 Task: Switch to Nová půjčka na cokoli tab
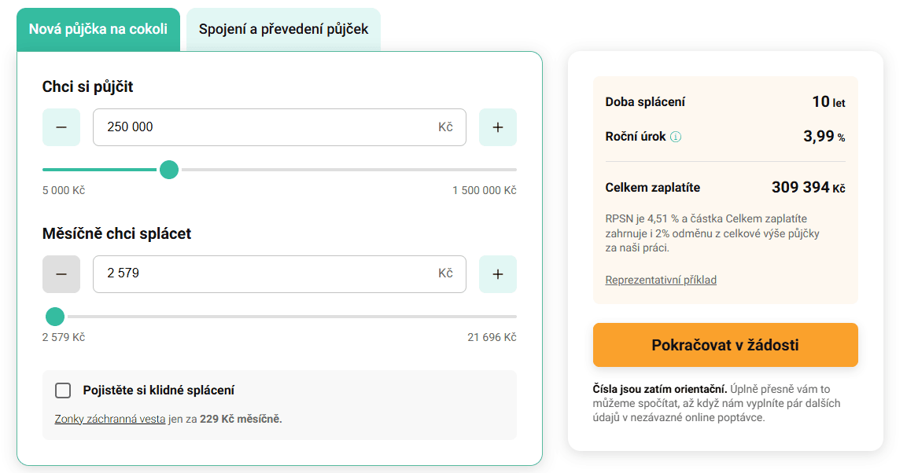click(98, 30)
